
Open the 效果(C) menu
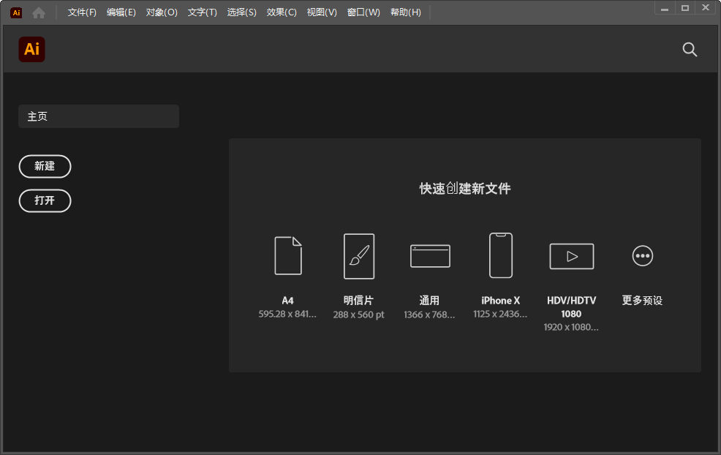281,12
